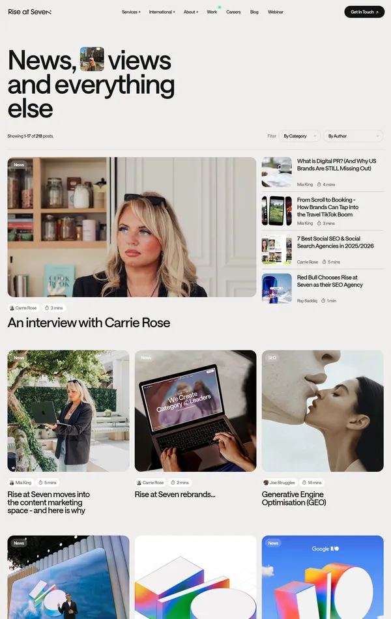Click the SEO tag badge on kiss image
The width and height of the screenshot is (391, 619).
[272, 358]
